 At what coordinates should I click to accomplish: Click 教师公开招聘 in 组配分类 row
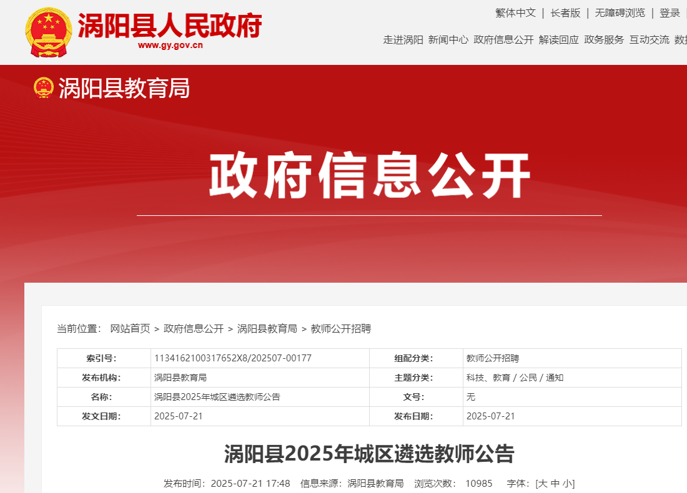click(x=493, y=358)
